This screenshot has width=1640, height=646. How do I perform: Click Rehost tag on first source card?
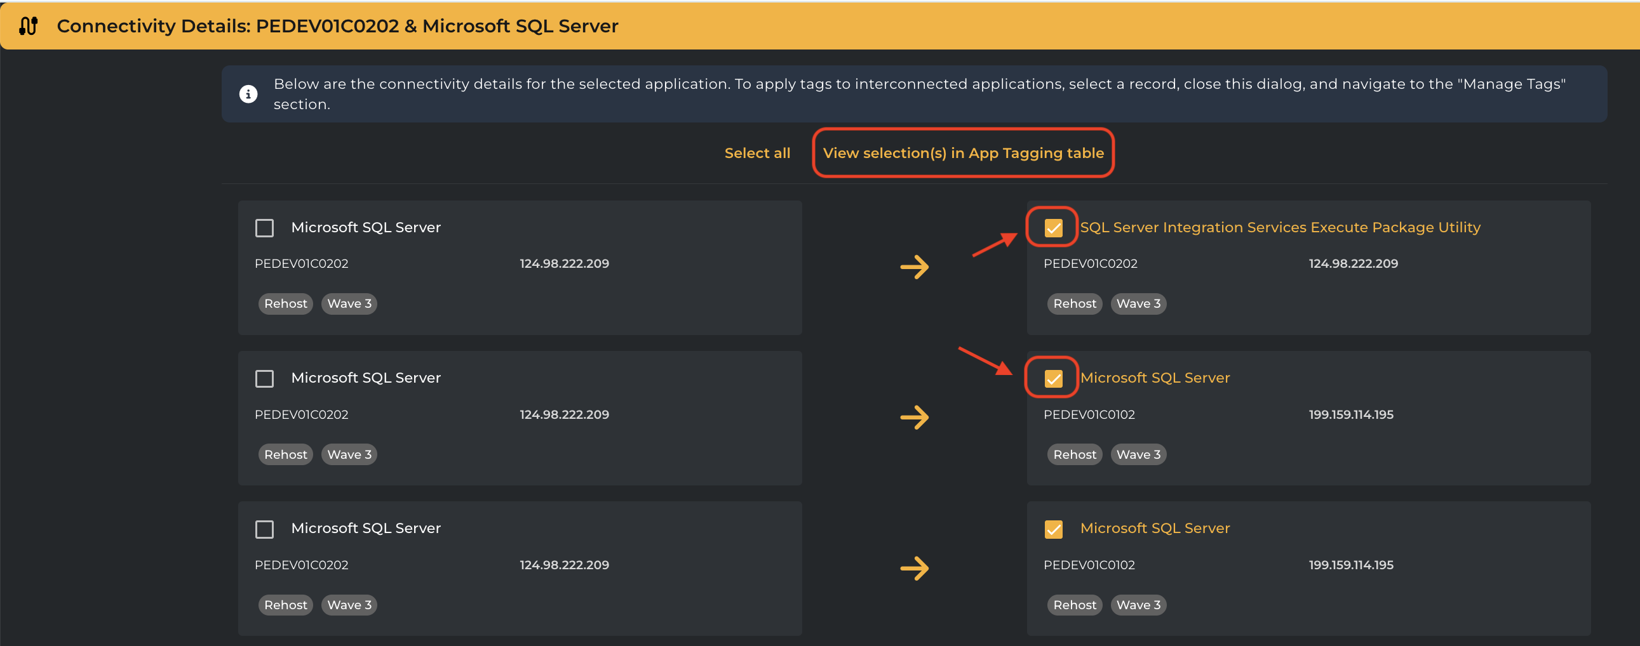[285, 304]
